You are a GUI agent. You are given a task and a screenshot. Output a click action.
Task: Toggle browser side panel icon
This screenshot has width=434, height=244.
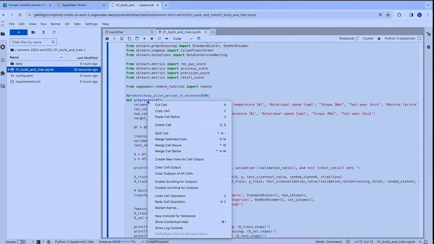pyautogui.click(x=411, y=15)
